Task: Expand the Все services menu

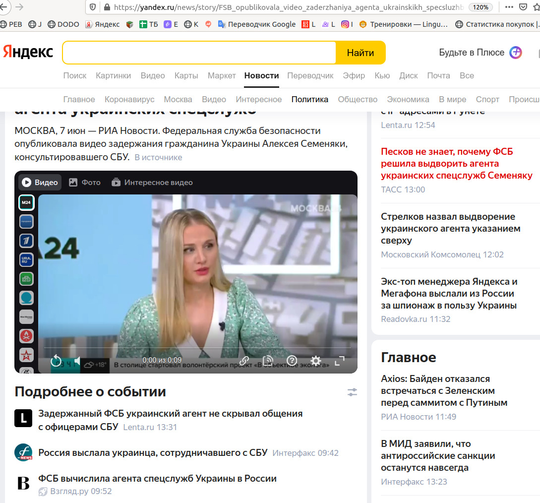Action: (x=467, y=75)
